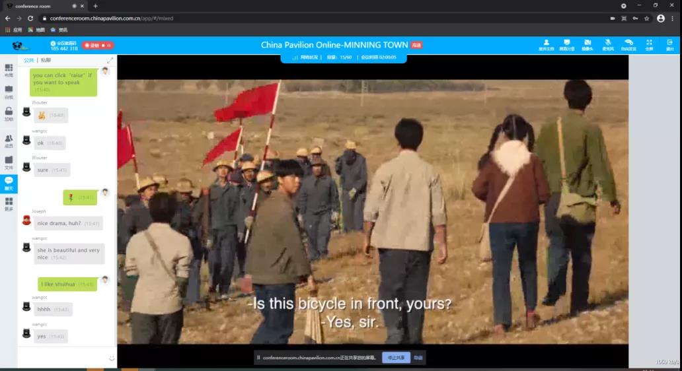This screenshot has width=682, height=371.
Task: Select the private chat tab
Action: (x=46, y=60)
